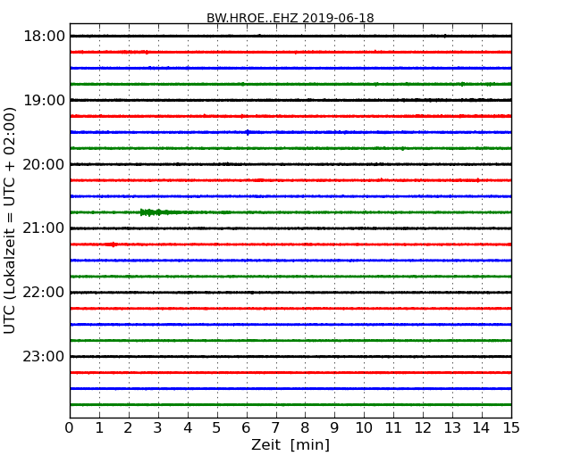Click the 20:00 time label
Viewport: 581px width, 464px height.
(44, 164)
